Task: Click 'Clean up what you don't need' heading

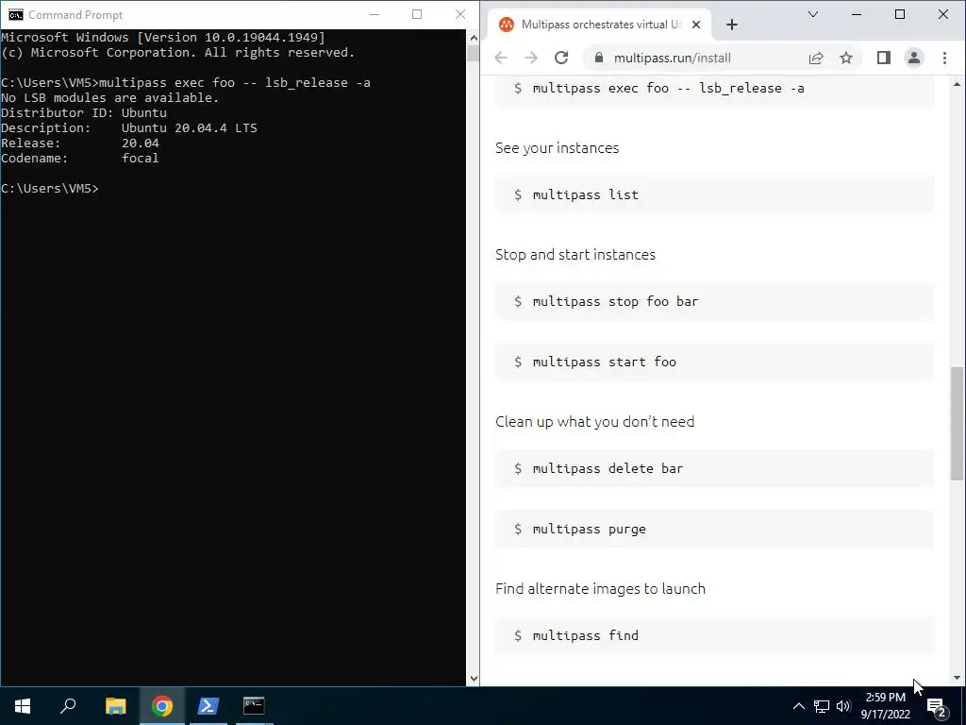Action: pyautogui.click(x=594, y=422)
